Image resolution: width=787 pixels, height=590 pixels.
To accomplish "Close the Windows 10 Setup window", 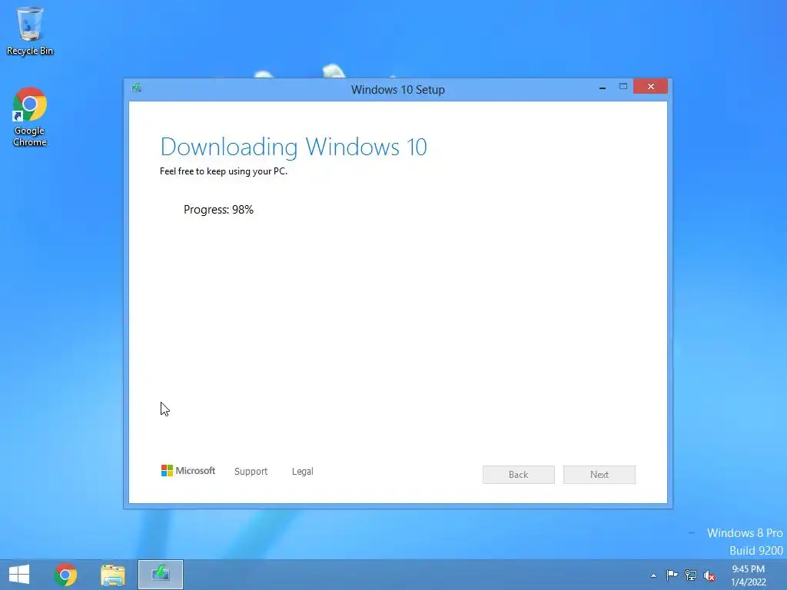I will tap(650, 86).
